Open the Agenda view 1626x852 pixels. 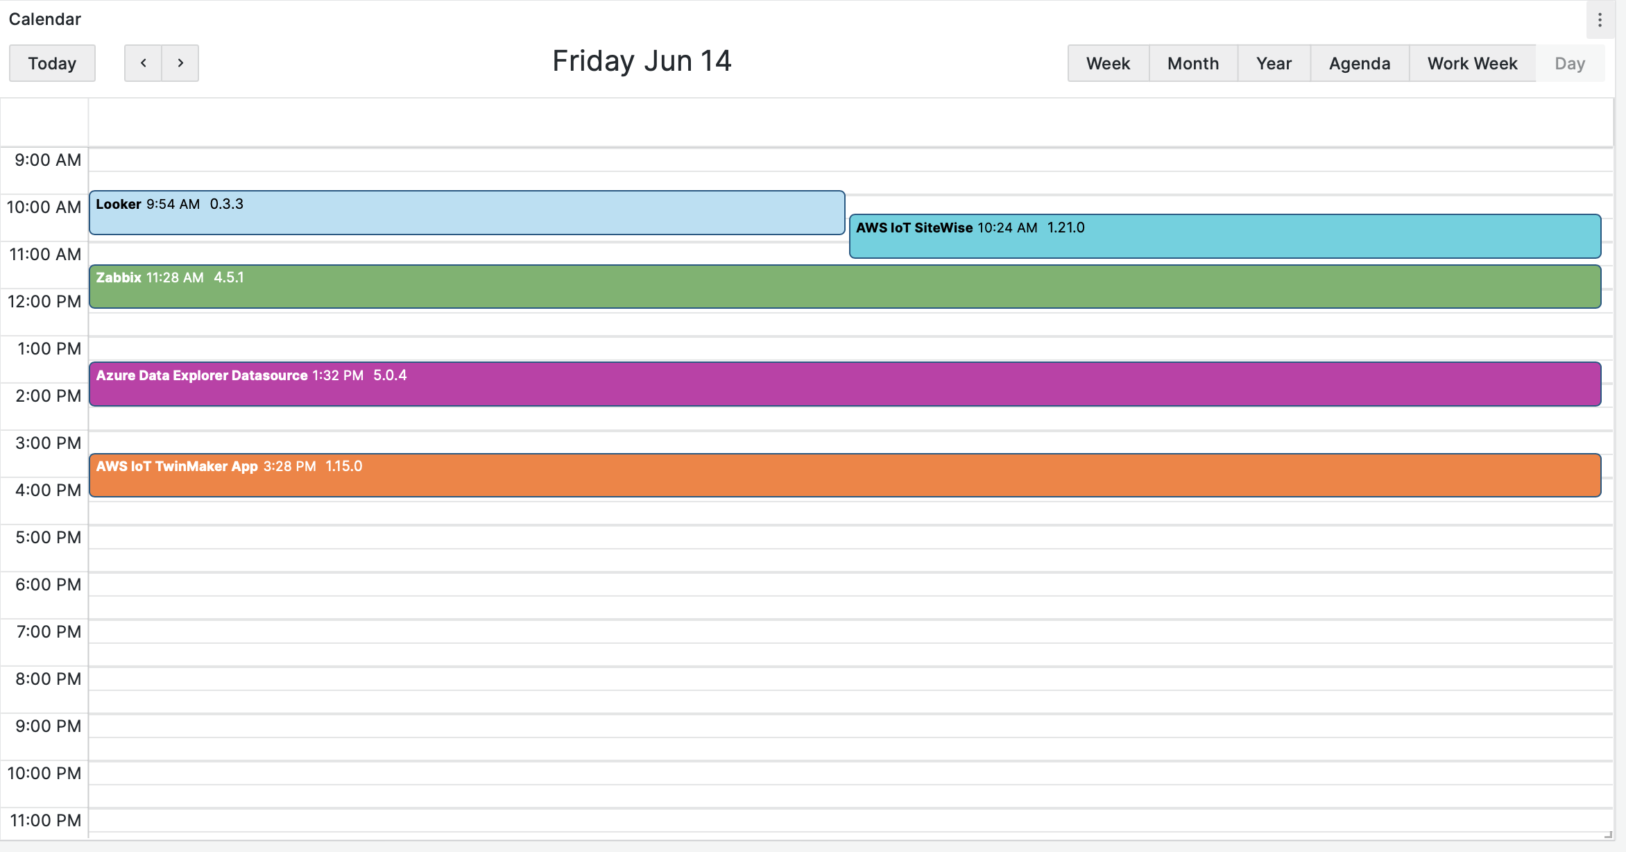(1359, 63)
